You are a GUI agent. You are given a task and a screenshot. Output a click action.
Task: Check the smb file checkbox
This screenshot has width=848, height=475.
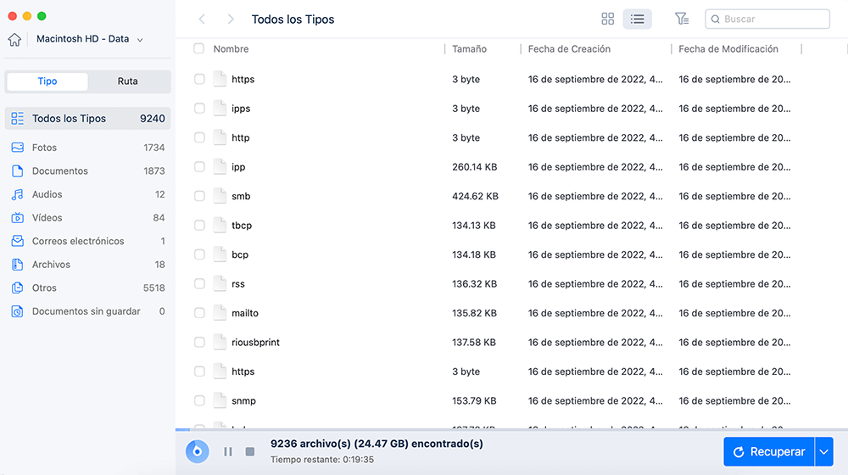click(x=199, y=196)
